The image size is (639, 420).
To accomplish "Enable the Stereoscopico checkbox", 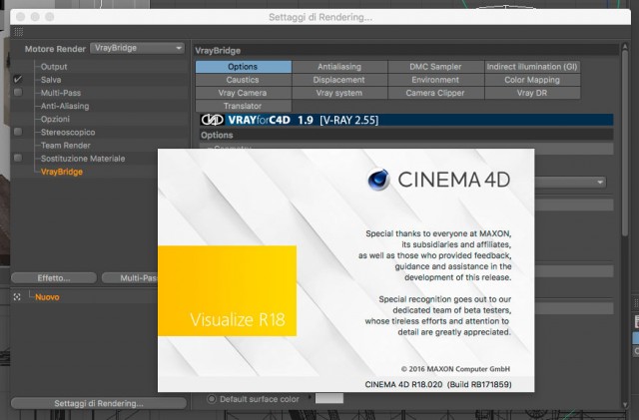I will point(18,132).
